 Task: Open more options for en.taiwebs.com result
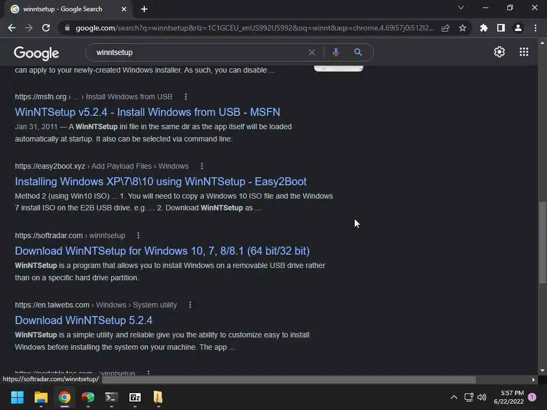[x=190, y=305]
